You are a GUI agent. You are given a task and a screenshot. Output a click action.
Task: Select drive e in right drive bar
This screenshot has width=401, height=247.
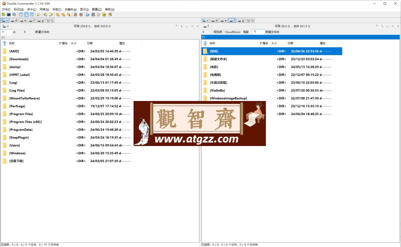224,20
